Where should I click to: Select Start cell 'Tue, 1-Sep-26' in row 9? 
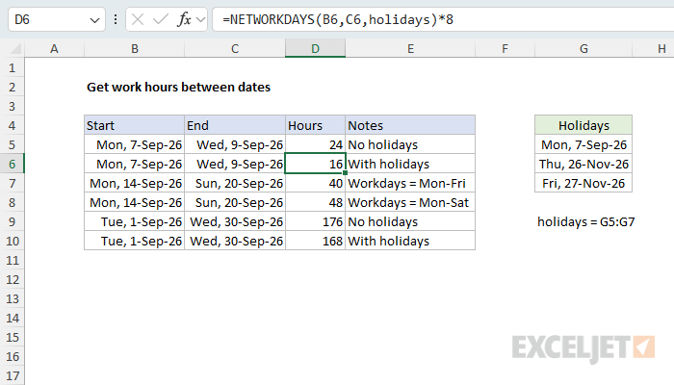pyautogui.click(x=135, y=221)
